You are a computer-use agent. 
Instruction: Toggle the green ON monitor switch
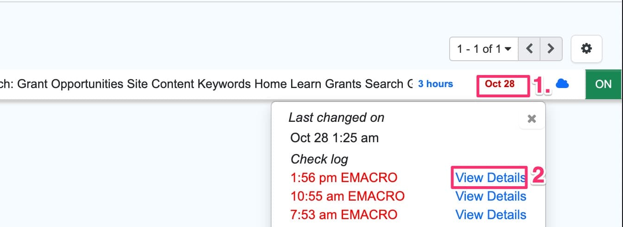point(604,84)
